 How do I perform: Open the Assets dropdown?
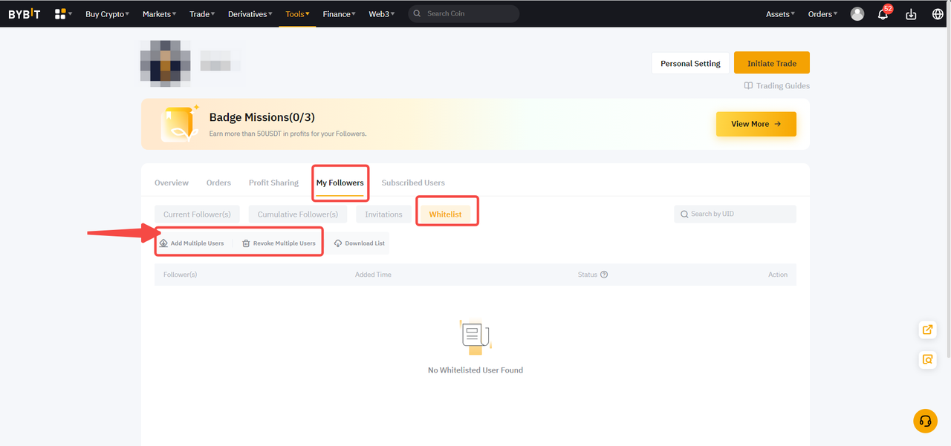(780, 14)
